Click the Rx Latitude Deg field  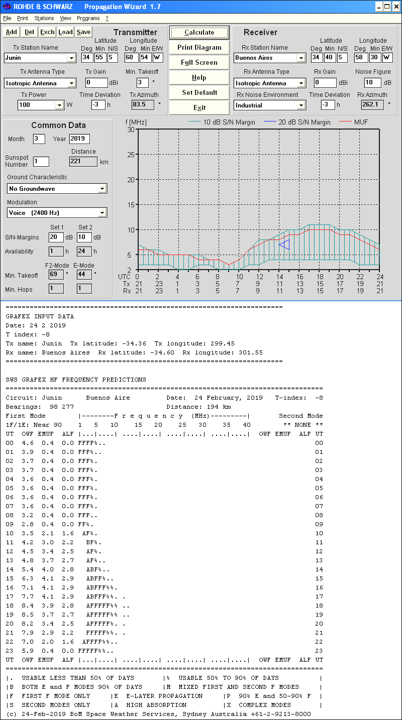[x=316, y=57]
